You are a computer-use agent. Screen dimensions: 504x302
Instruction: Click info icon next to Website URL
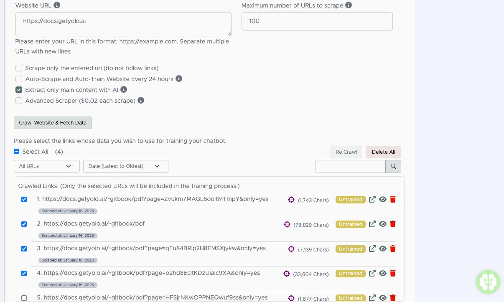57,5
